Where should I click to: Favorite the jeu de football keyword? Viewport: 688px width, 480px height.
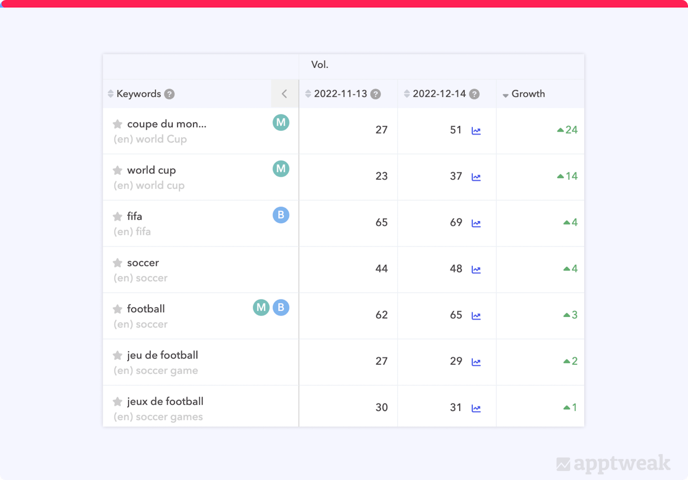[117, 355]
